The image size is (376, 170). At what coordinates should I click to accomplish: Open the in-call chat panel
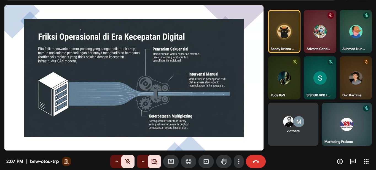[353, 161]
